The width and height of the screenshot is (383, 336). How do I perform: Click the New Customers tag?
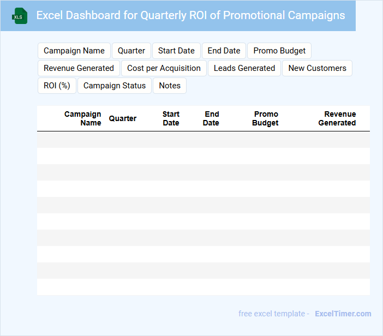(317, 68)
